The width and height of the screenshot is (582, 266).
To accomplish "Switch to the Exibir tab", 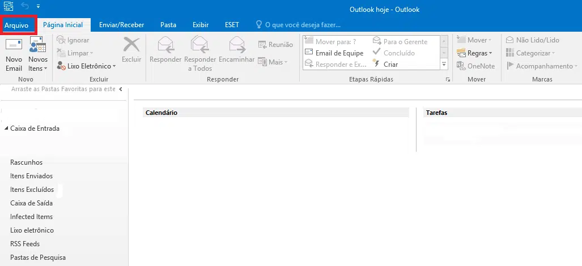I will 201,25.
